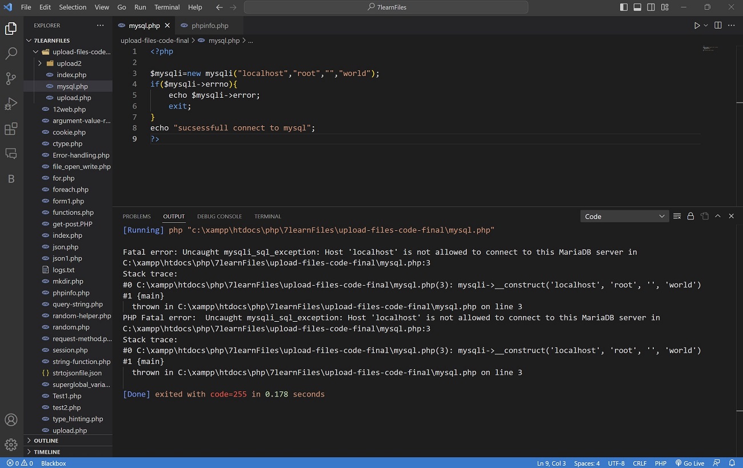Click PHP language mode in status bar
Screen dimensions: 743x468
661,463
